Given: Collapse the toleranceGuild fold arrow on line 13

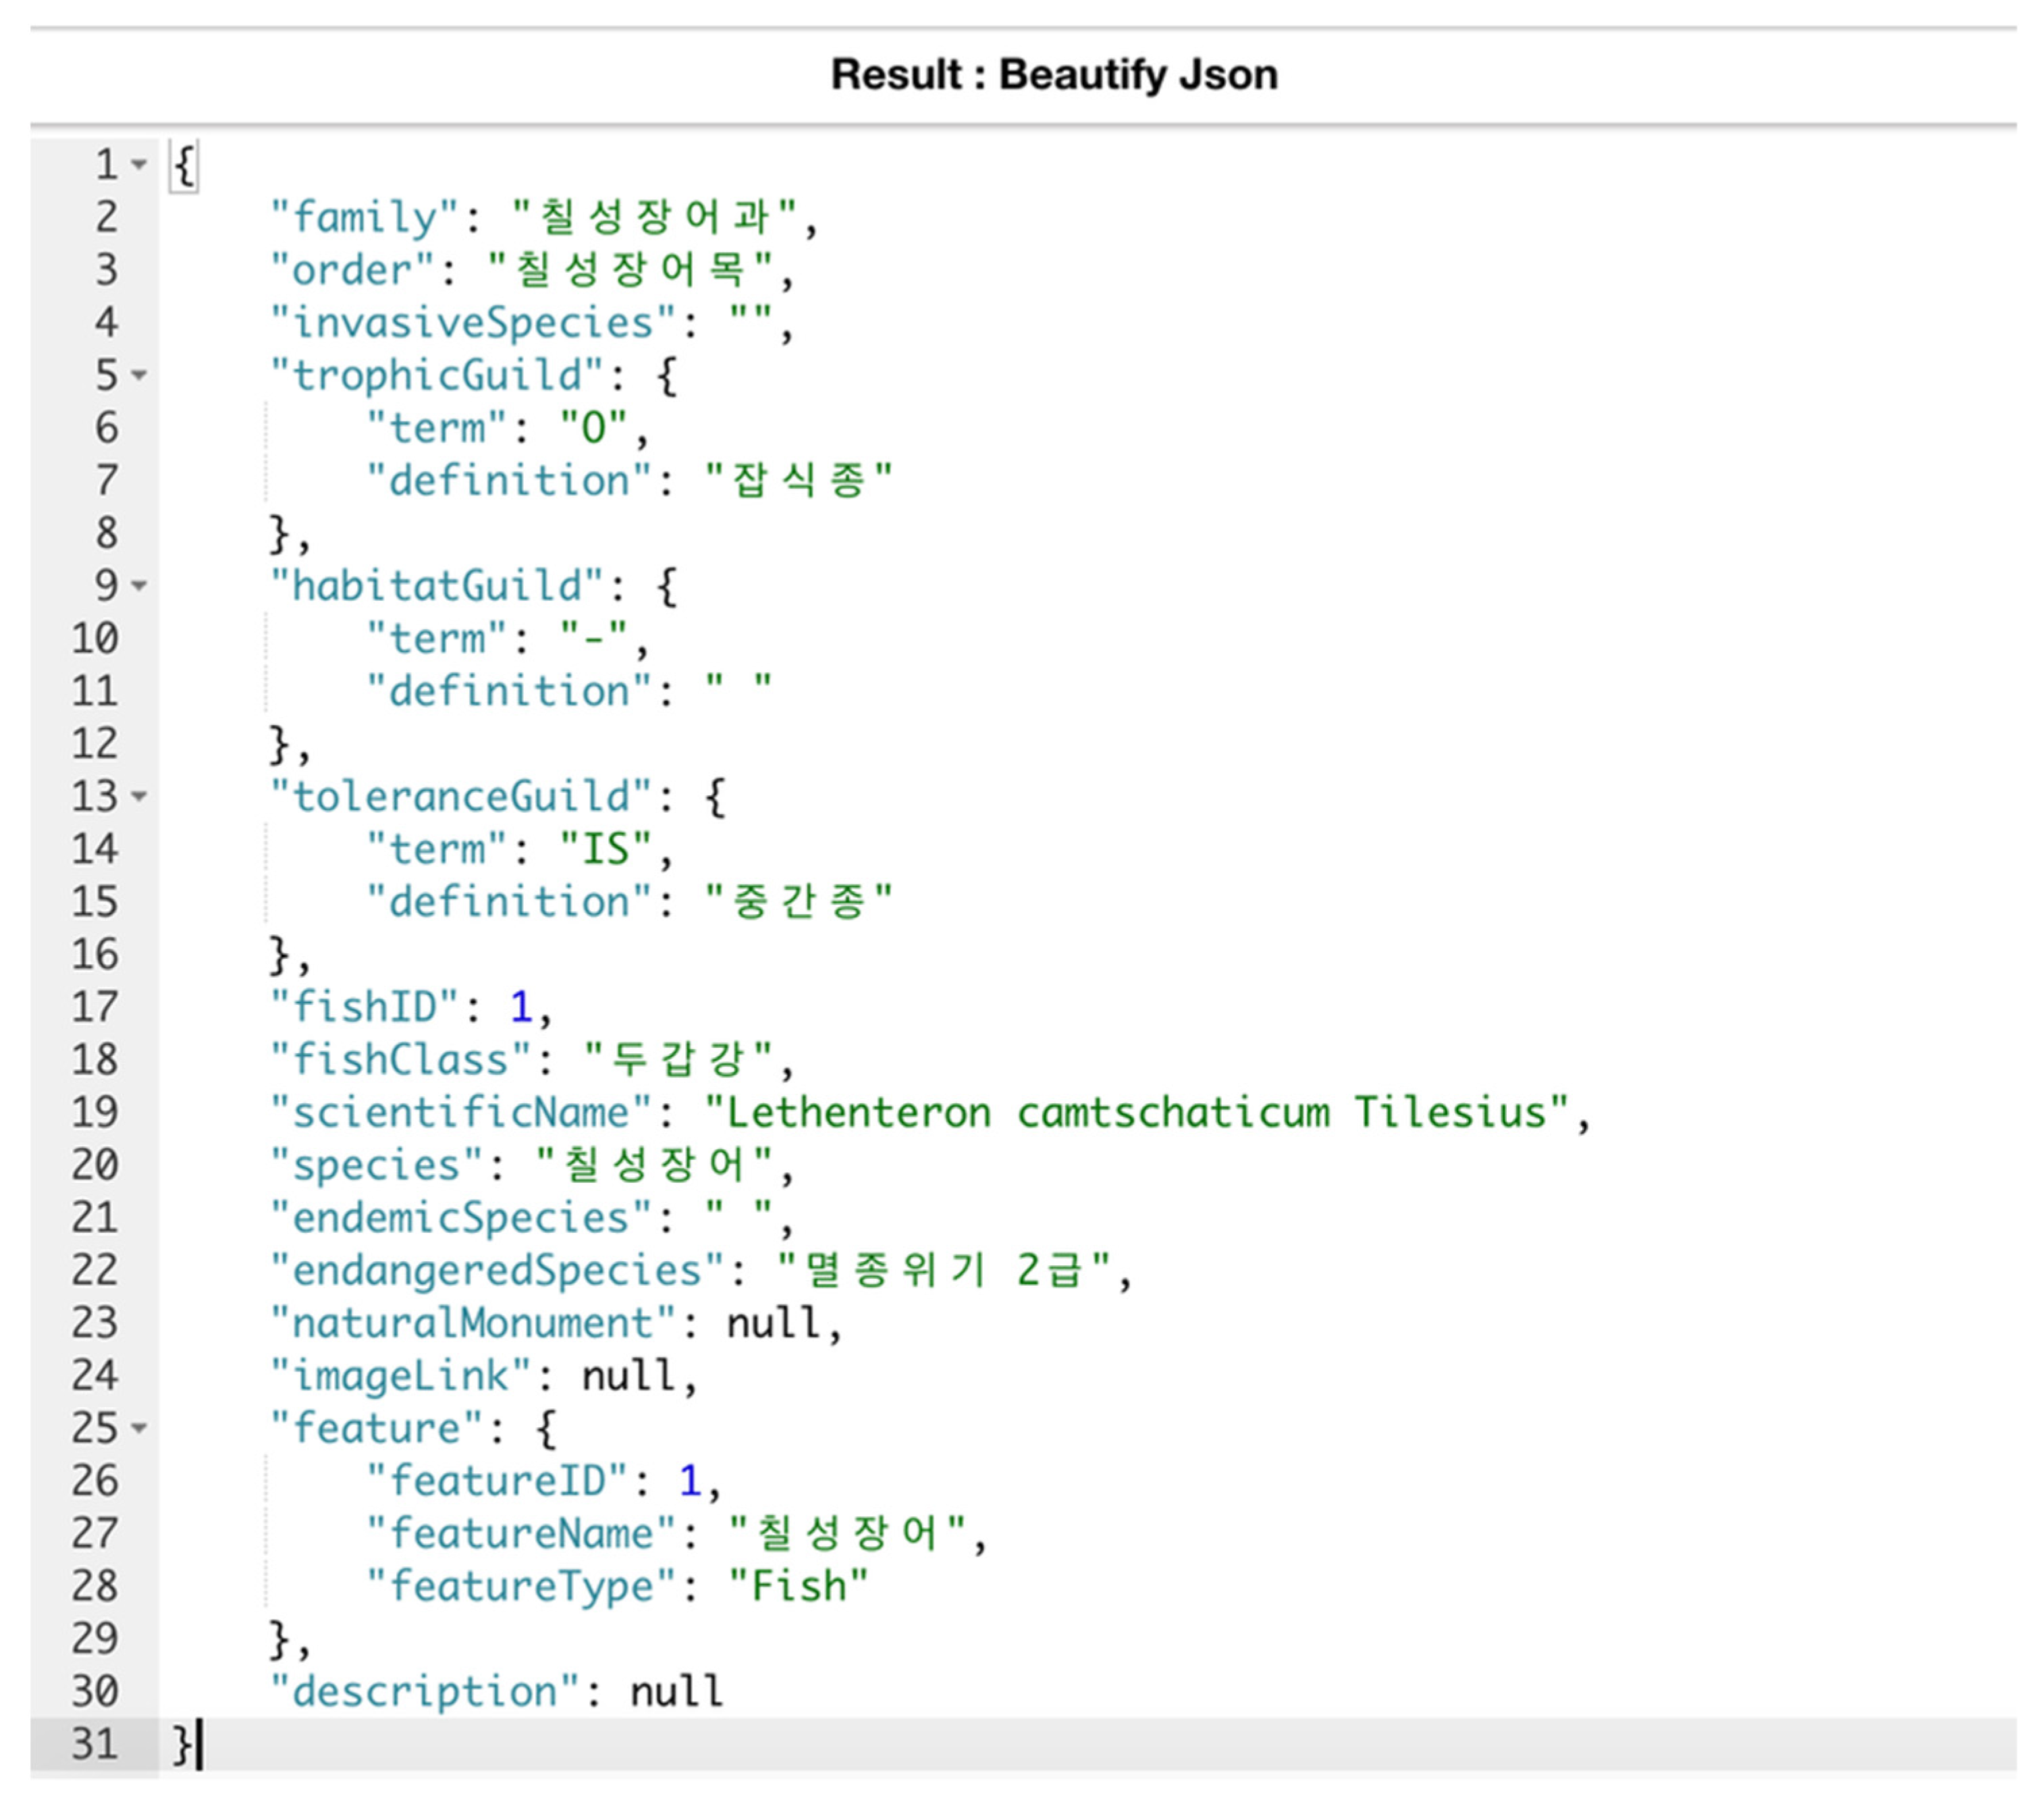Looking at the screenshot, I should click(x=139, y=796).
